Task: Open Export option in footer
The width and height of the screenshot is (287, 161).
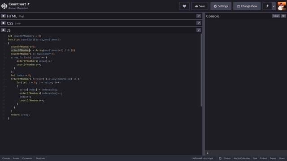Action: tap(273, 158)
